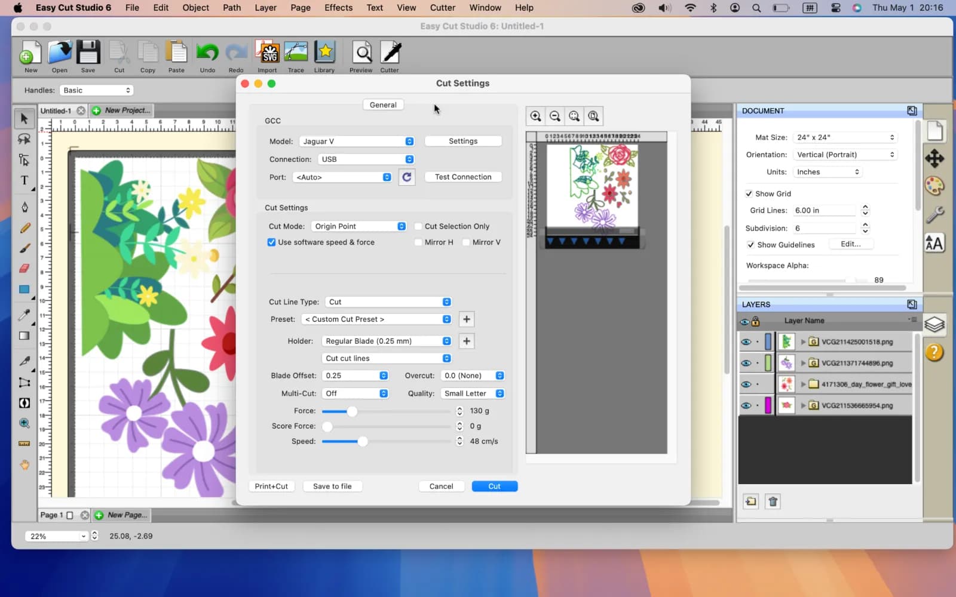Toggle the Show Grid checkbox
The image size is (956, 597).
pyautogui.click(x=749, y=193)
